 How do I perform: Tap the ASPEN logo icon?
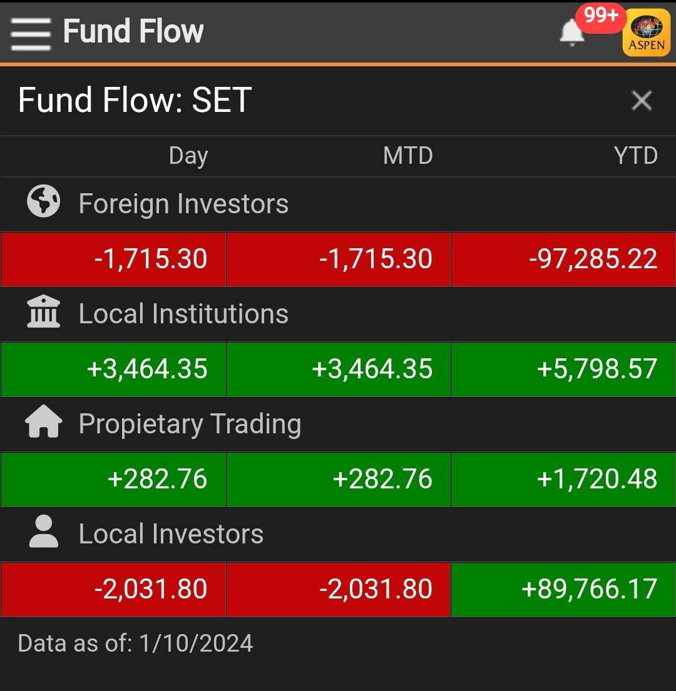(x=646, y=33)
